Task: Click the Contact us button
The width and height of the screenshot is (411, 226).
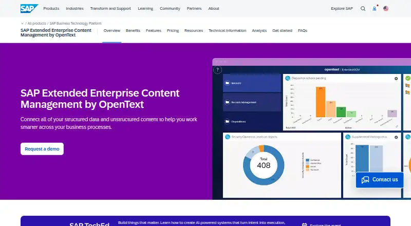Action: [380, 180]
